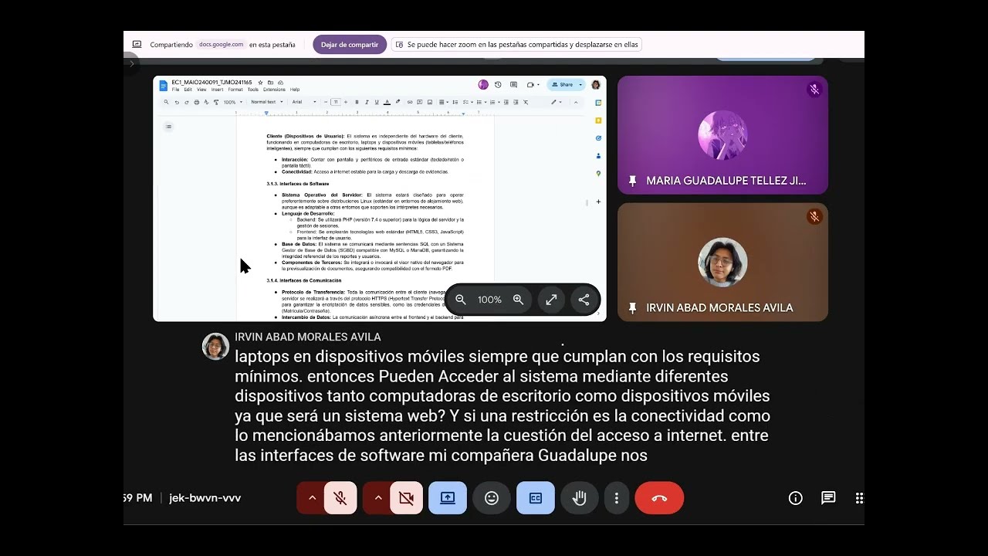Click the Docs search menus magnifier icon
Screen dimensions: 988x556
point(166,102)
